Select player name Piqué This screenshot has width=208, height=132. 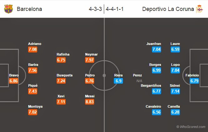pos(33,86)
